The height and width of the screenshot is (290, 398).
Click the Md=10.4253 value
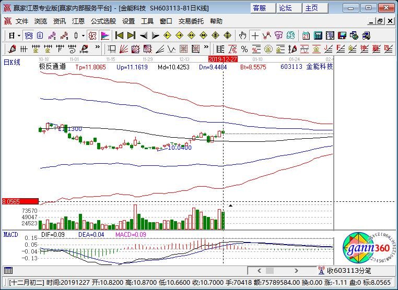point(173,67)
